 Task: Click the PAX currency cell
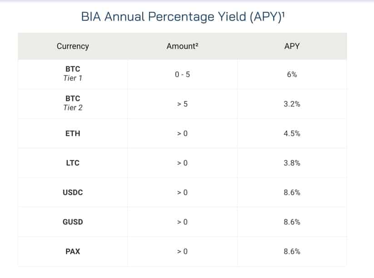pyautogui.click(x=73, y=251)
